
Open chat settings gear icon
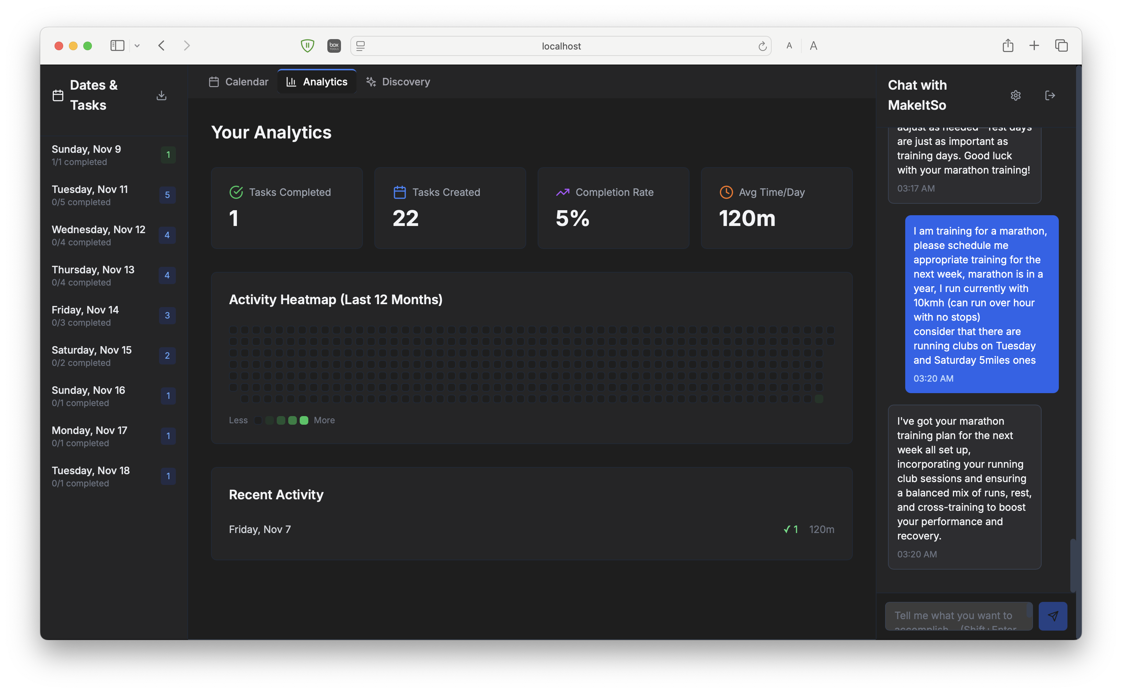(x=1016, y=95)
